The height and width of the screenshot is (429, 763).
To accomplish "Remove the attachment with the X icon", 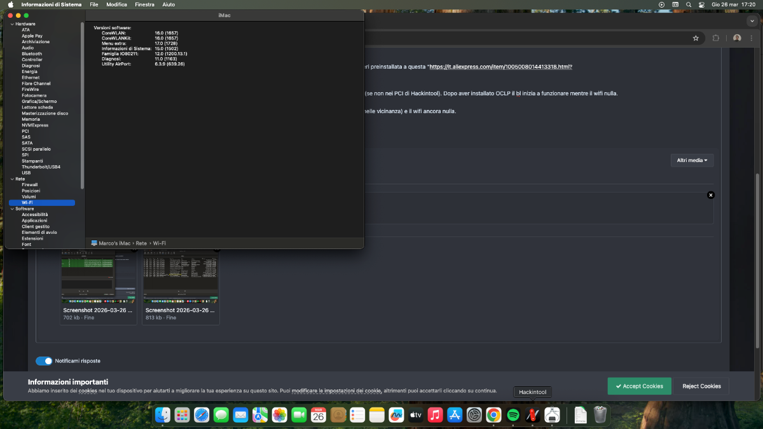I will point(711,195).
